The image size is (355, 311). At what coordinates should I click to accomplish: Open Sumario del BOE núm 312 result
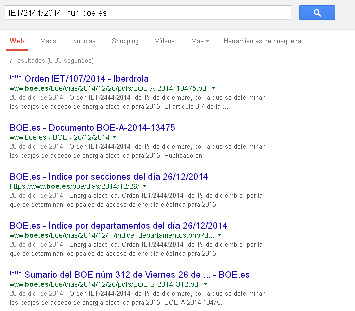(137, 275)
